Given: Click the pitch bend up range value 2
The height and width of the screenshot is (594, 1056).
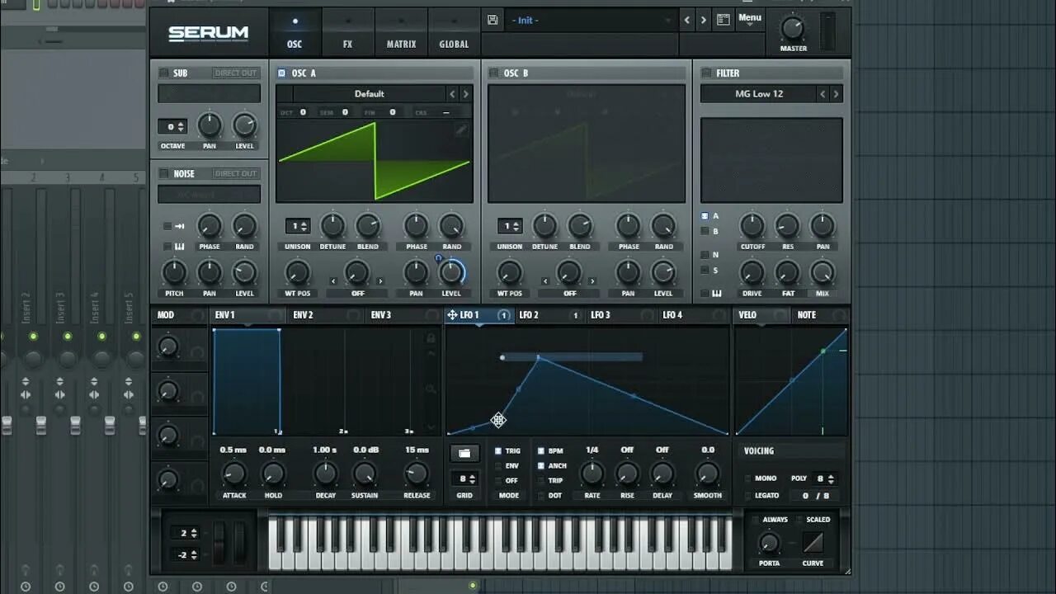Looking at the screenshot, I should tap(183, 533).
